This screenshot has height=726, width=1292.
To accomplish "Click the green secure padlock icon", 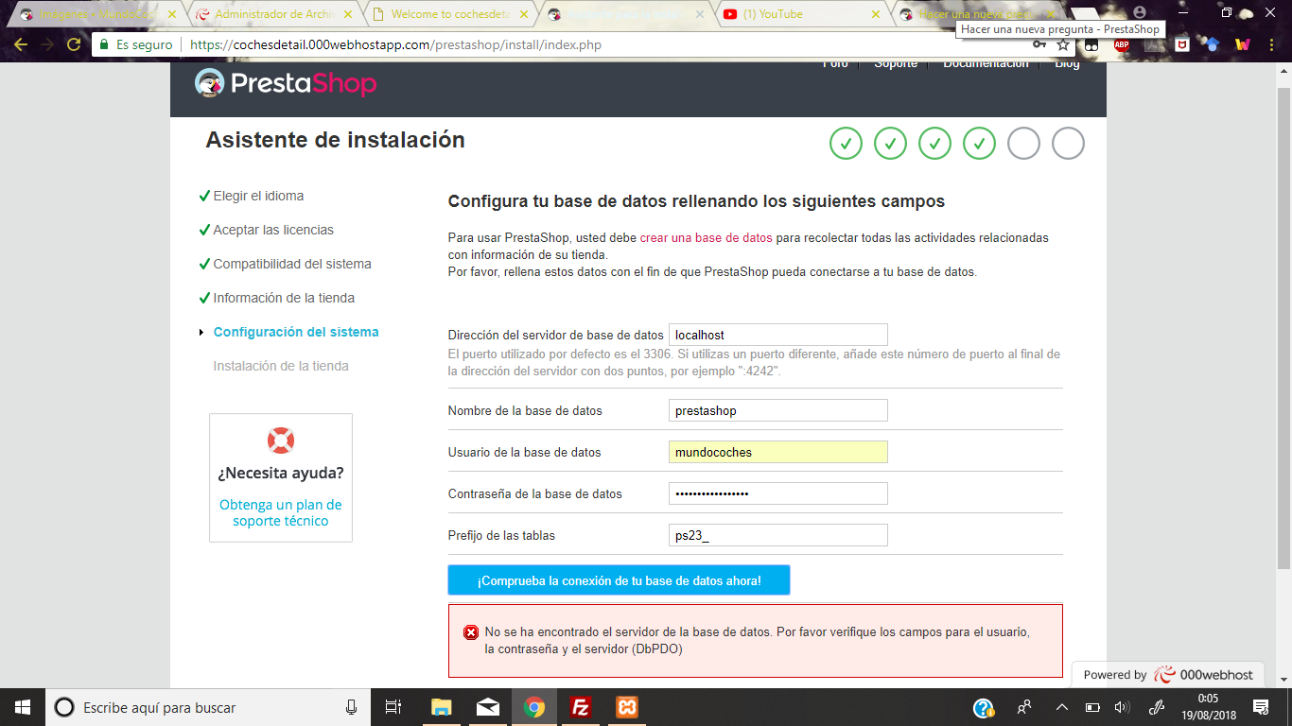I will pyautogui.click(x=104, y=44).
